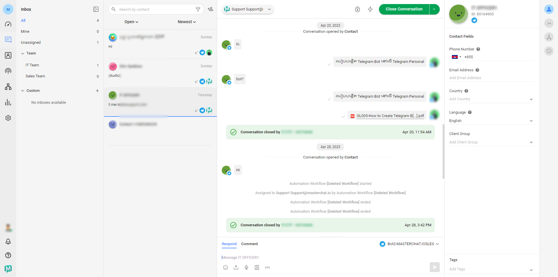The width and height of the screenshot is (558, 277).
Task: Open the Reports bar chart icon
Action: tap(8, 103)
